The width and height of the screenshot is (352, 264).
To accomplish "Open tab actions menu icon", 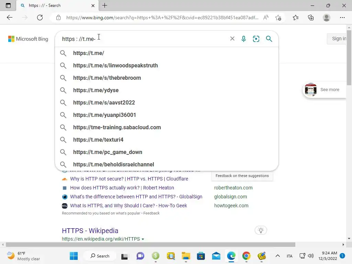I will 8,5.
